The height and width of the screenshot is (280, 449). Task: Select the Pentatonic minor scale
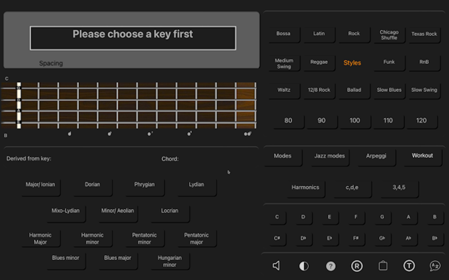[x=144, y=239]
